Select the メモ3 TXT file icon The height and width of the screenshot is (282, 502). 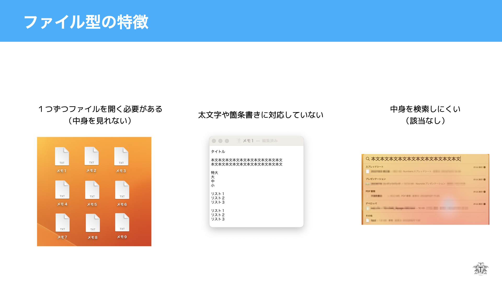[121, 156]
